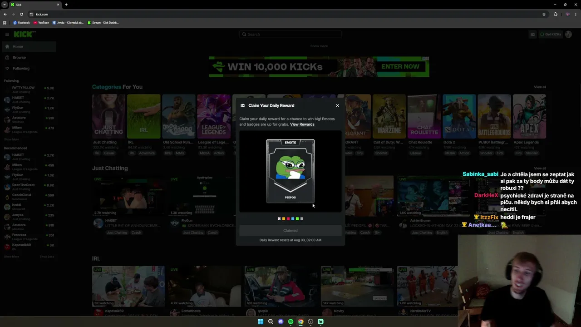The height and width of the screenshot is (327, 581).
Task: Click the Get KICKs button
Action: coord(550,34)
